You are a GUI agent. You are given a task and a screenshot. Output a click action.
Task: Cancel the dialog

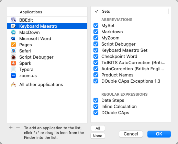coord(131,134)
